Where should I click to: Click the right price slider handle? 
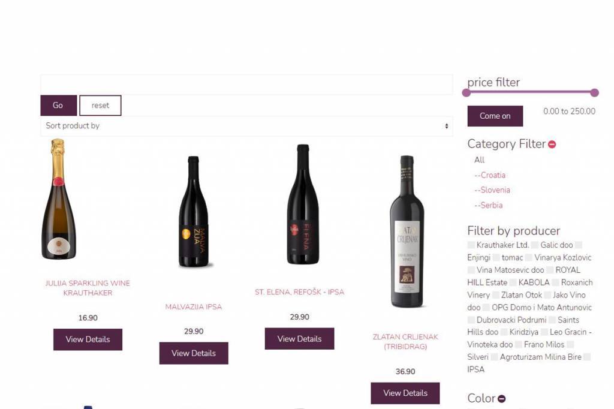pos(594,93)
